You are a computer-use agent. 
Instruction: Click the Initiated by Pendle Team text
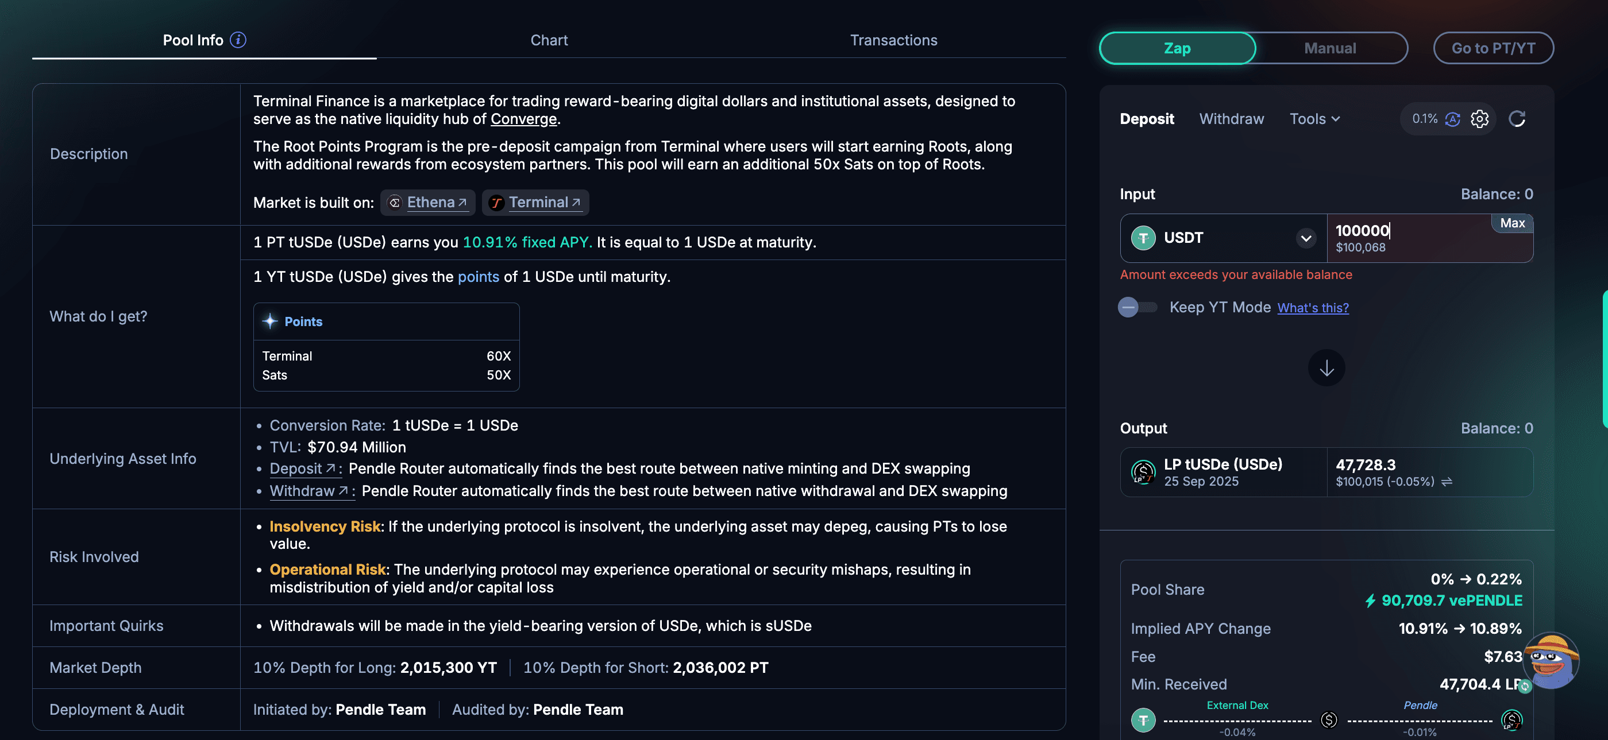[339, 710]
